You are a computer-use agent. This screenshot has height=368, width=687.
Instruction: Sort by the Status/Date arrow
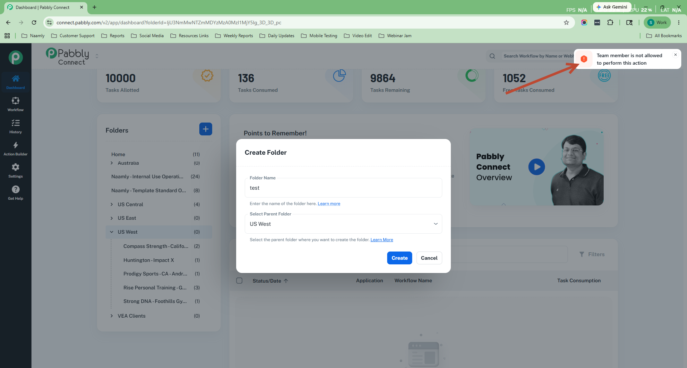click(286, 281)
